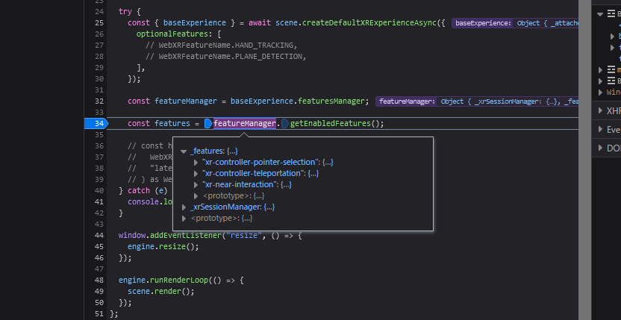Click line number 48 in the gutter

pyautogui.click(x=99, y=280)
